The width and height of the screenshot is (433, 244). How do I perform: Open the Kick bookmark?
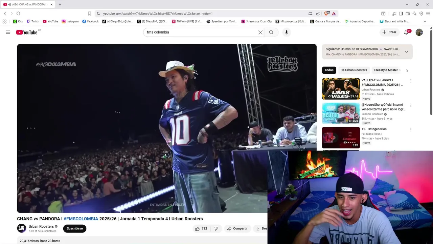[x=18, y=21]
